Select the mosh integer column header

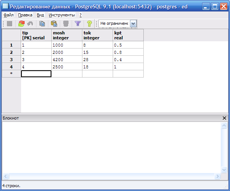pos(67,35)
